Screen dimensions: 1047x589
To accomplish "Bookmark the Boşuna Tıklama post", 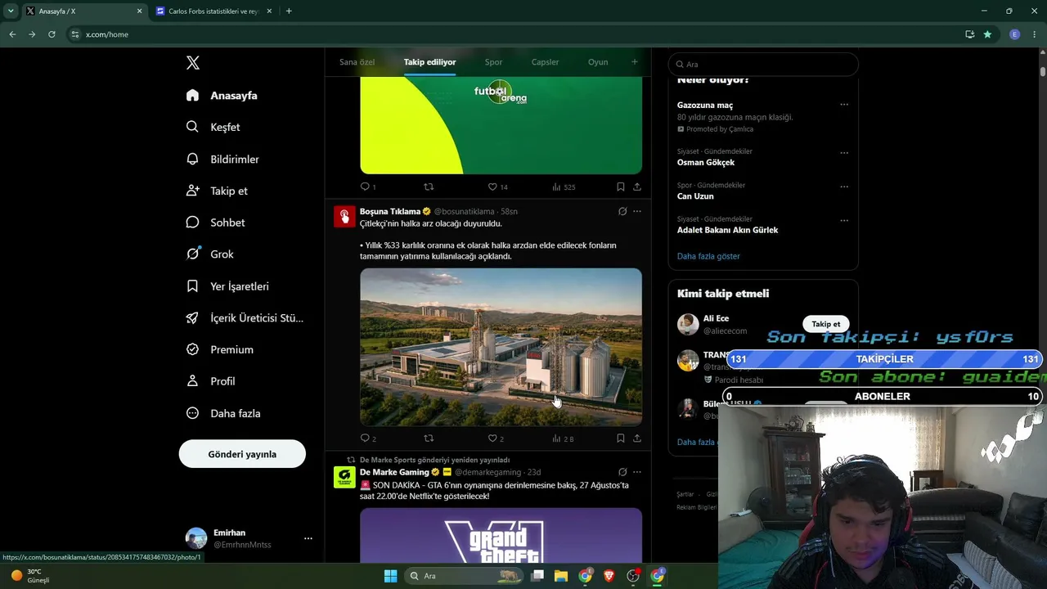I will 620,438.
